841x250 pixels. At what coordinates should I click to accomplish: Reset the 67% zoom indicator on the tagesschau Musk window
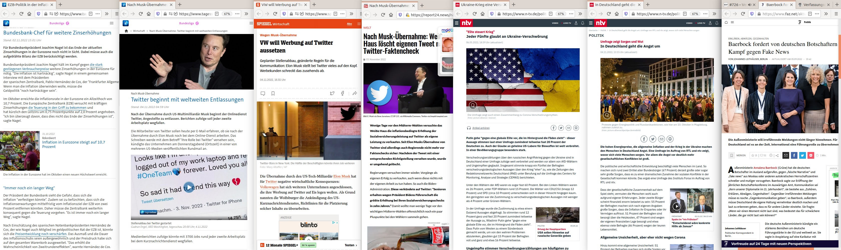coord(227,14)
